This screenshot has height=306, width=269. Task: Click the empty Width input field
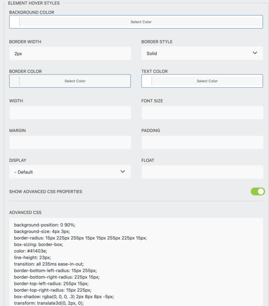coord(70,112)
